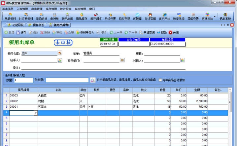Click the barcode search magnifier icon
The width and height of the screenshot is (237, 146).
click(x=92, y=80)
